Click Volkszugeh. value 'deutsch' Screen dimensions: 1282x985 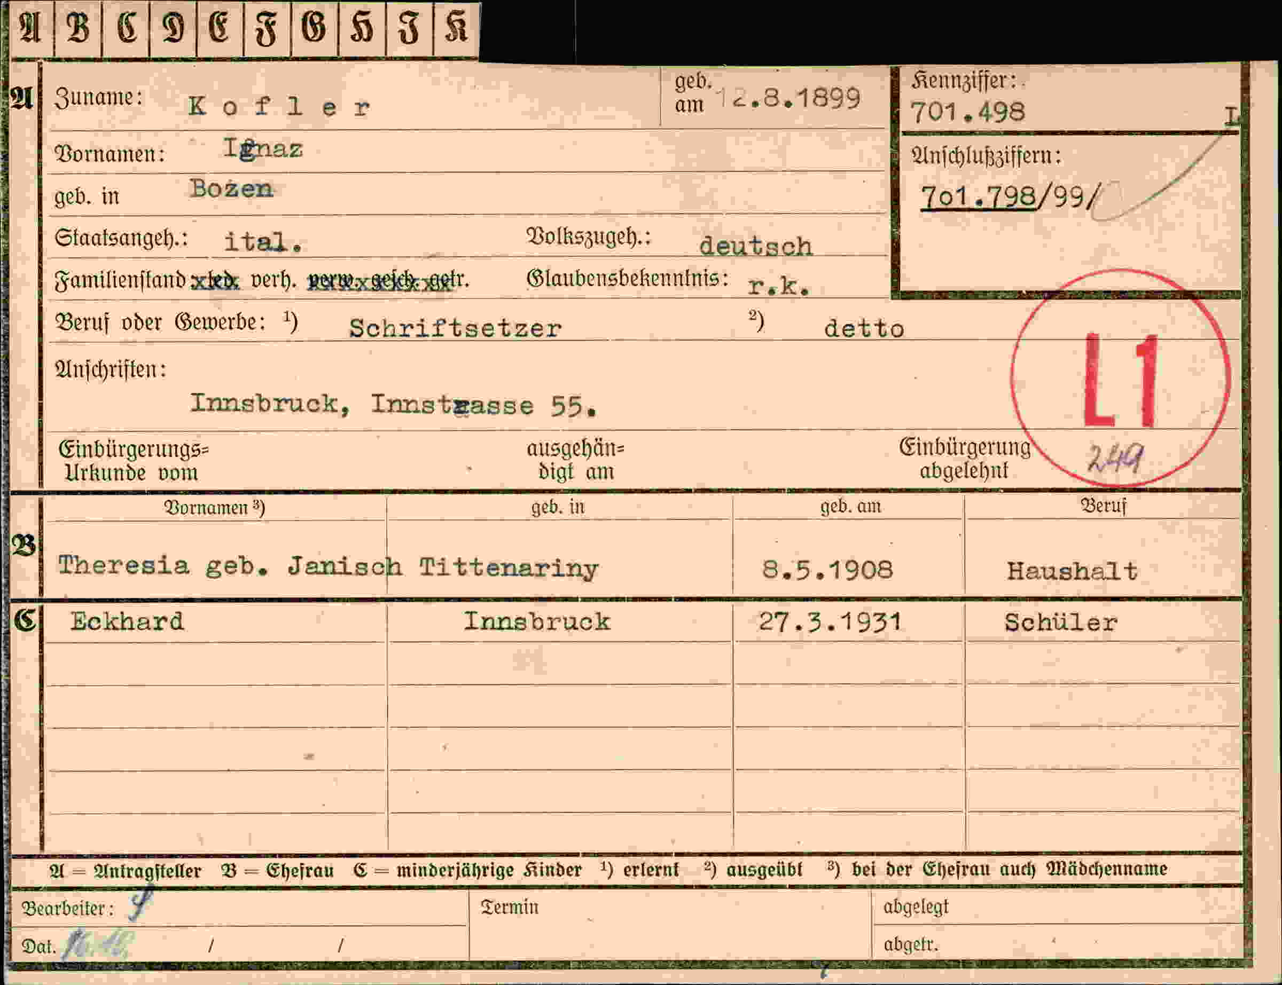755,246
